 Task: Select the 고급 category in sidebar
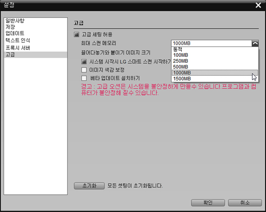(x=10, y=54)
